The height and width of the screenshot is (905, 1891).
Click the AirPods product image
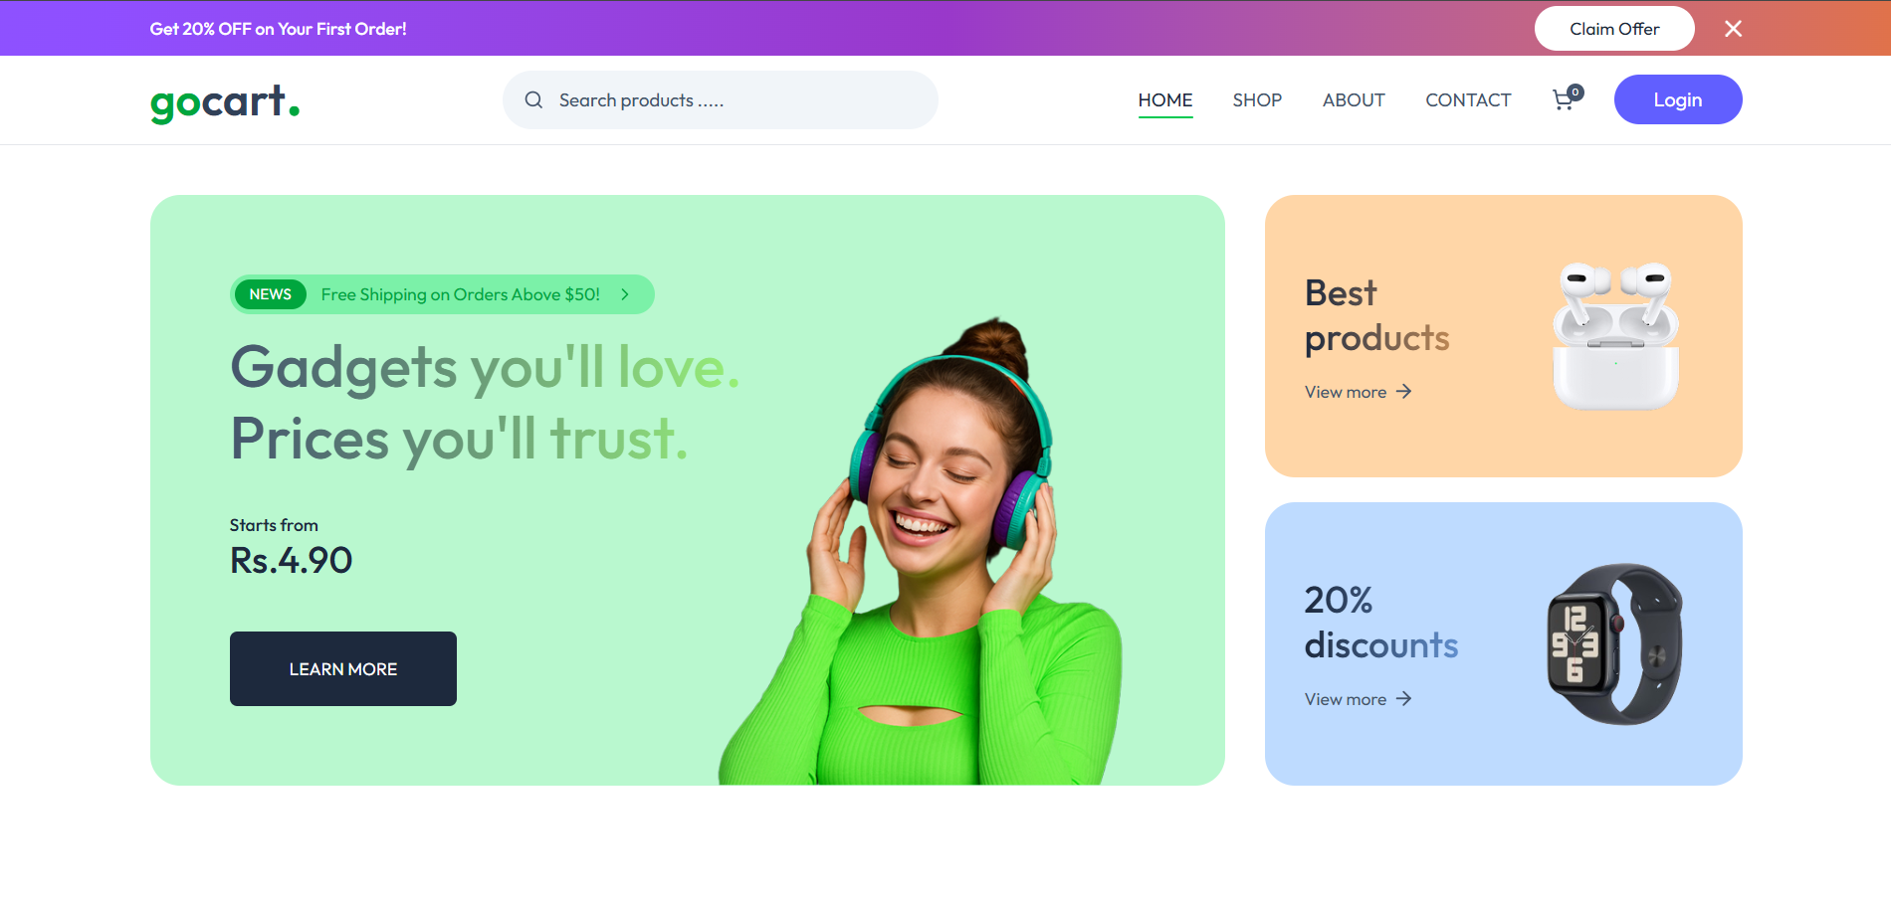click(x=1616, y=336)
